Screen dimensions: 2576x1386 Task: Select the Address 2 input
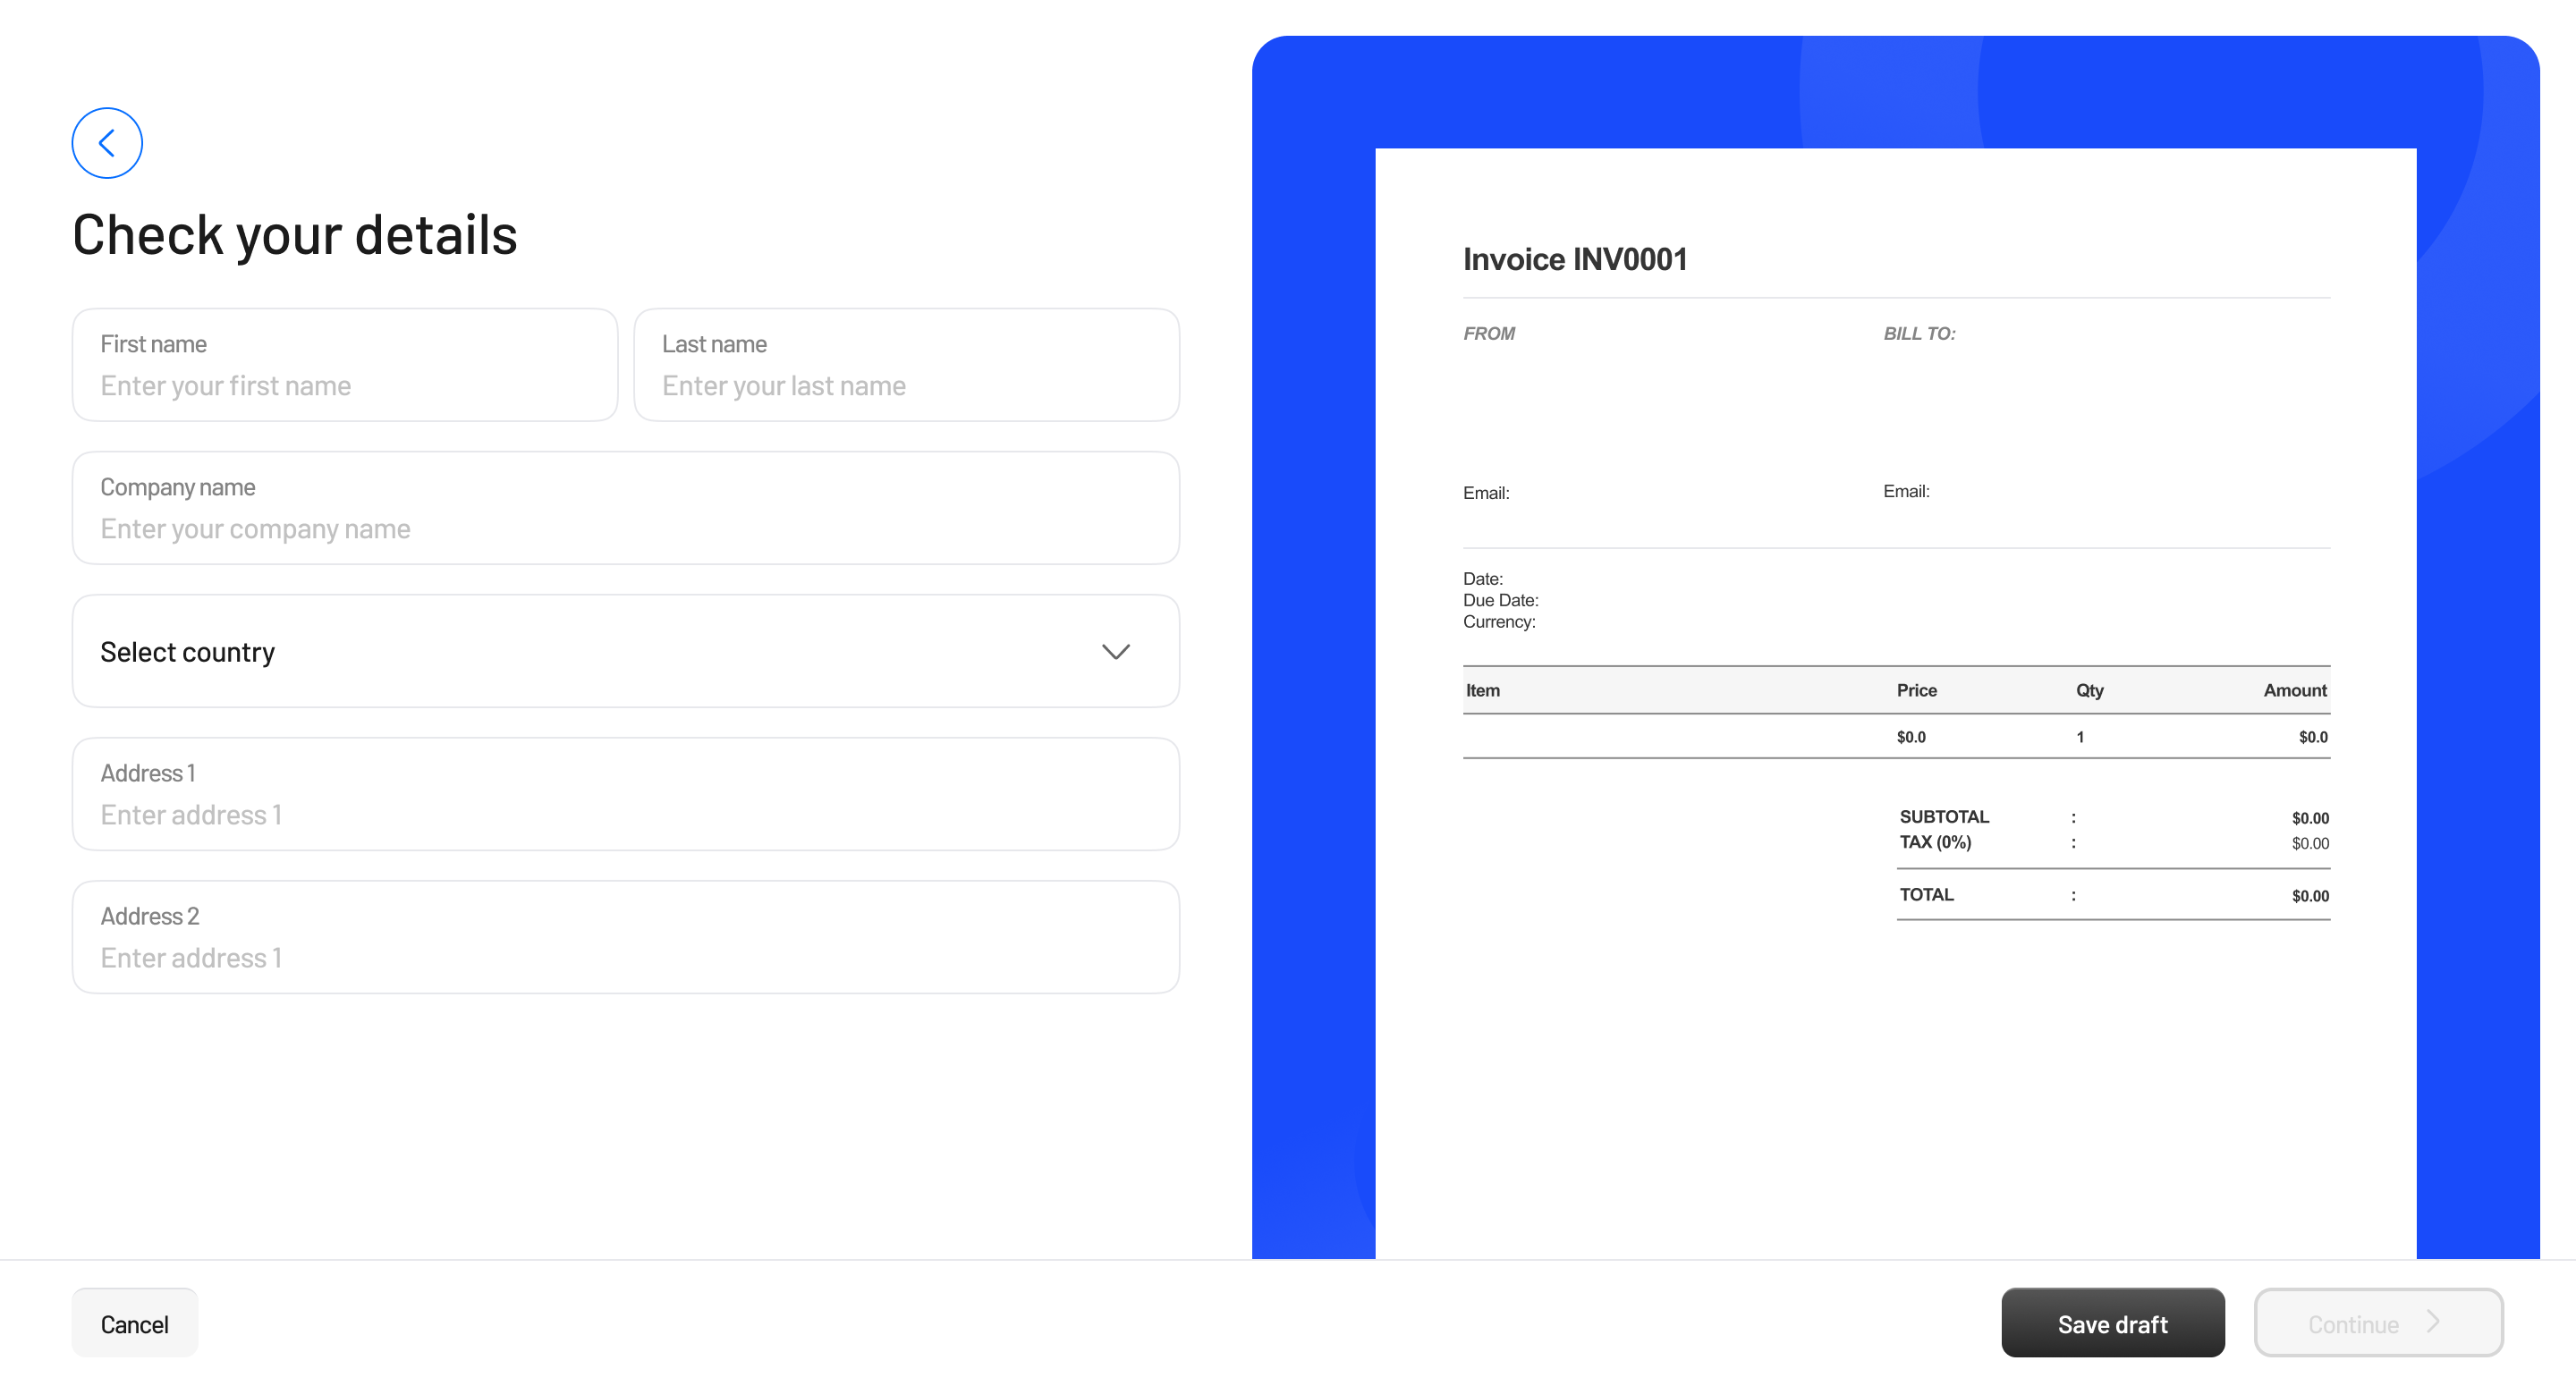click(625, 958)
